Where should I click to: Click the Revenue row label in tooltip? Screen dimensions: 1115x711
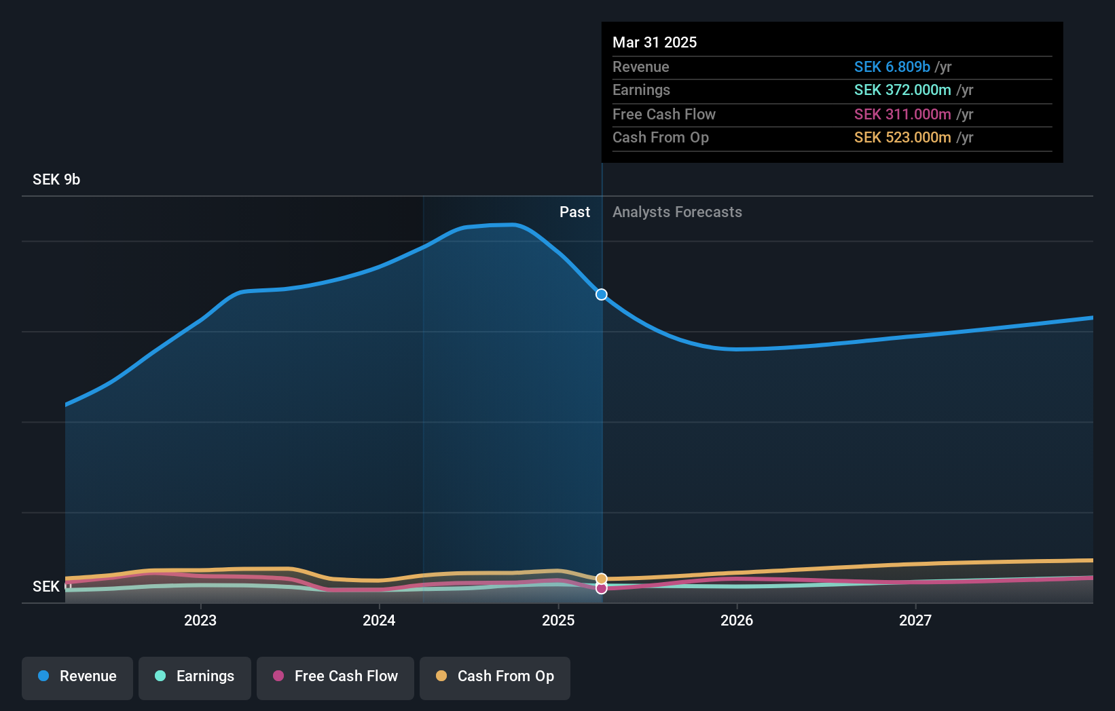640,66
